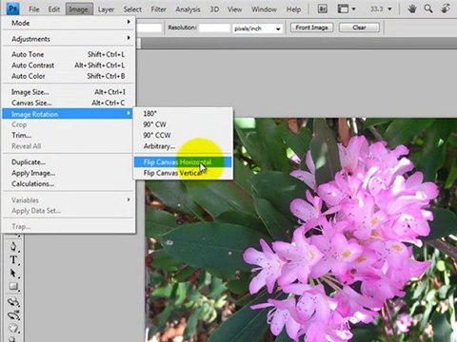Select the Path Selection arrow tool
457x342 pixels.
[x=13, y=274]
